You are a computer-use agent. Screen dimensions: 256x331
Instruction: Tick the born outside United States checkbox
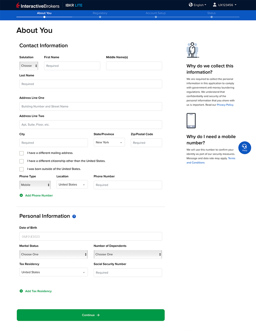click(x=22, y=169)
